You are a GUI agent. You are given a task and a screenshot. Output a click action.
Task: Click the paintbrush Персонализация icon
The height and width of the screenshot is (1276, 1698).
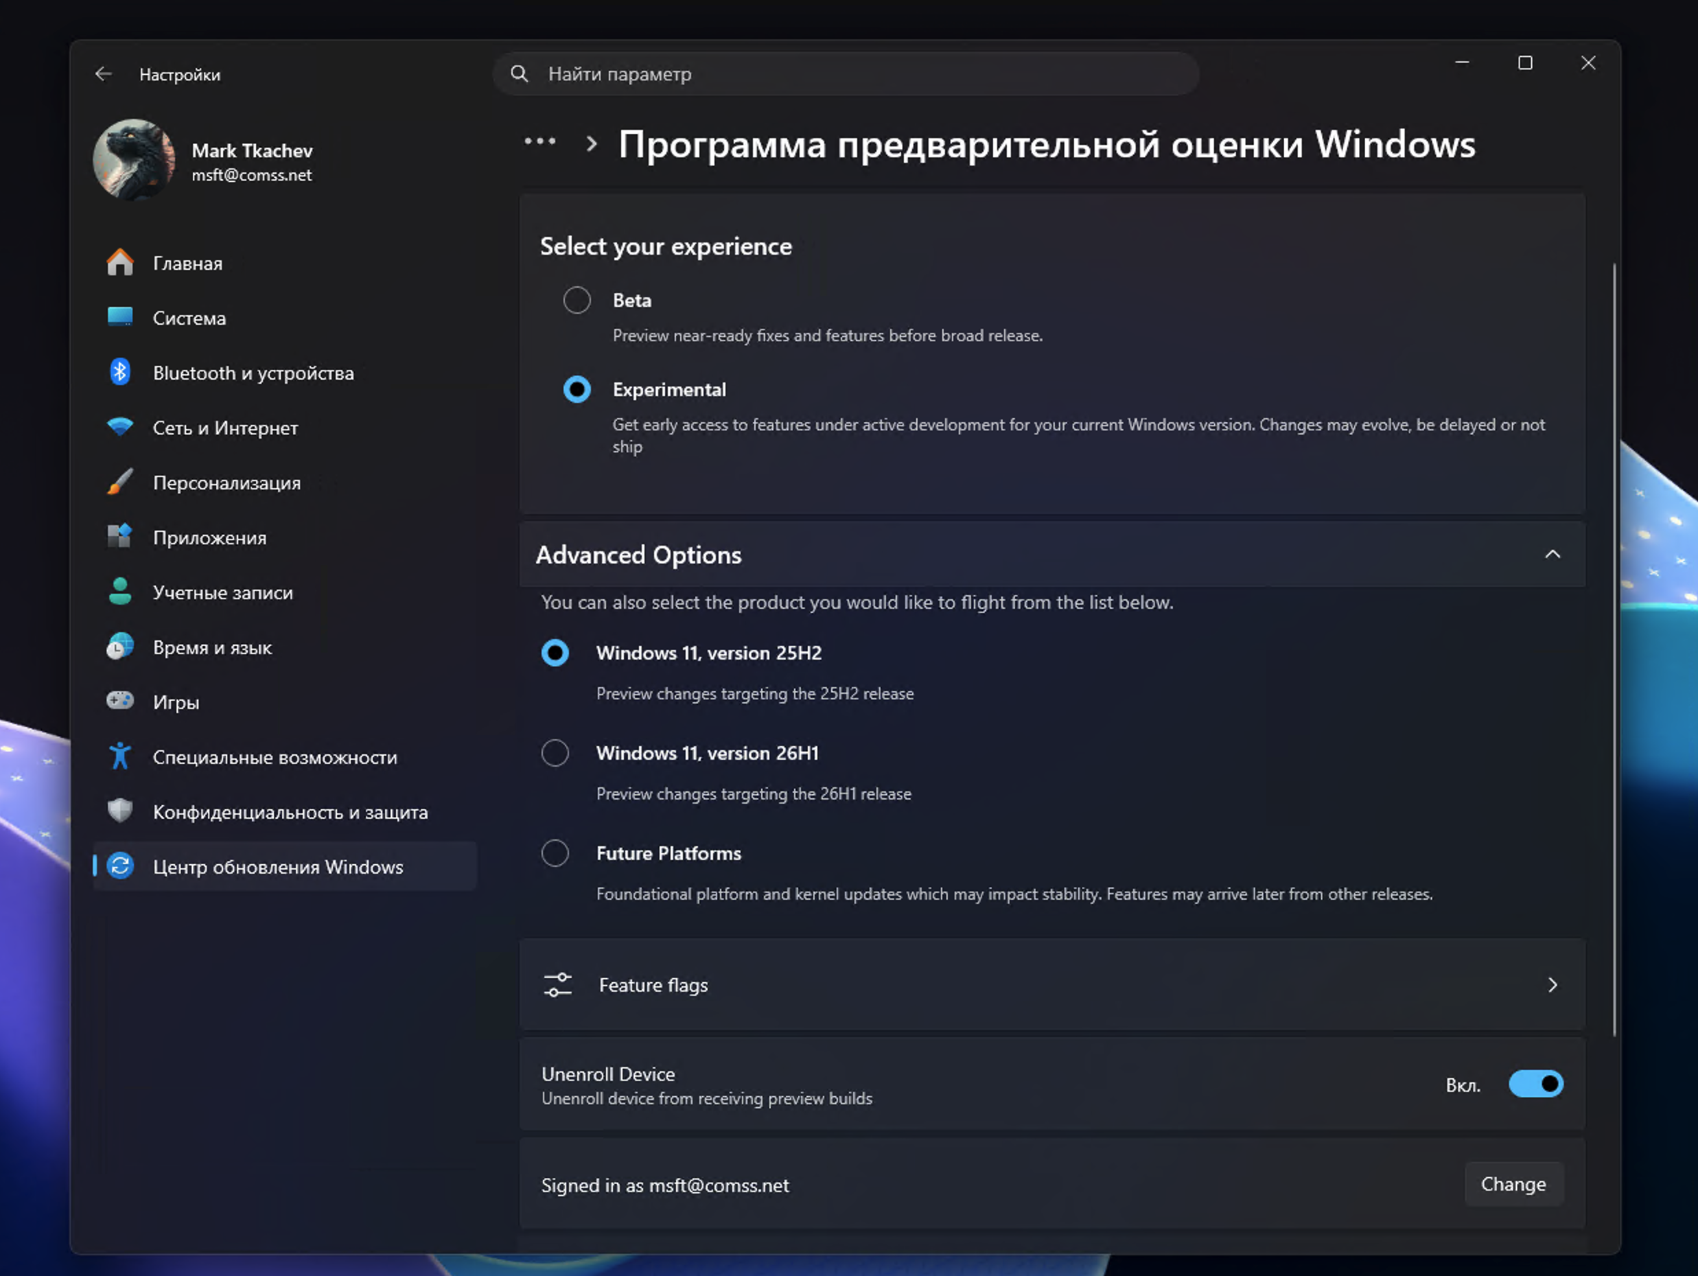pyautogui.click(x=119, y=482)
